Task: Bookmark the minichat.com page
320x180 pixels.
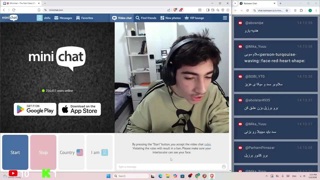Action: coord(39,10)
